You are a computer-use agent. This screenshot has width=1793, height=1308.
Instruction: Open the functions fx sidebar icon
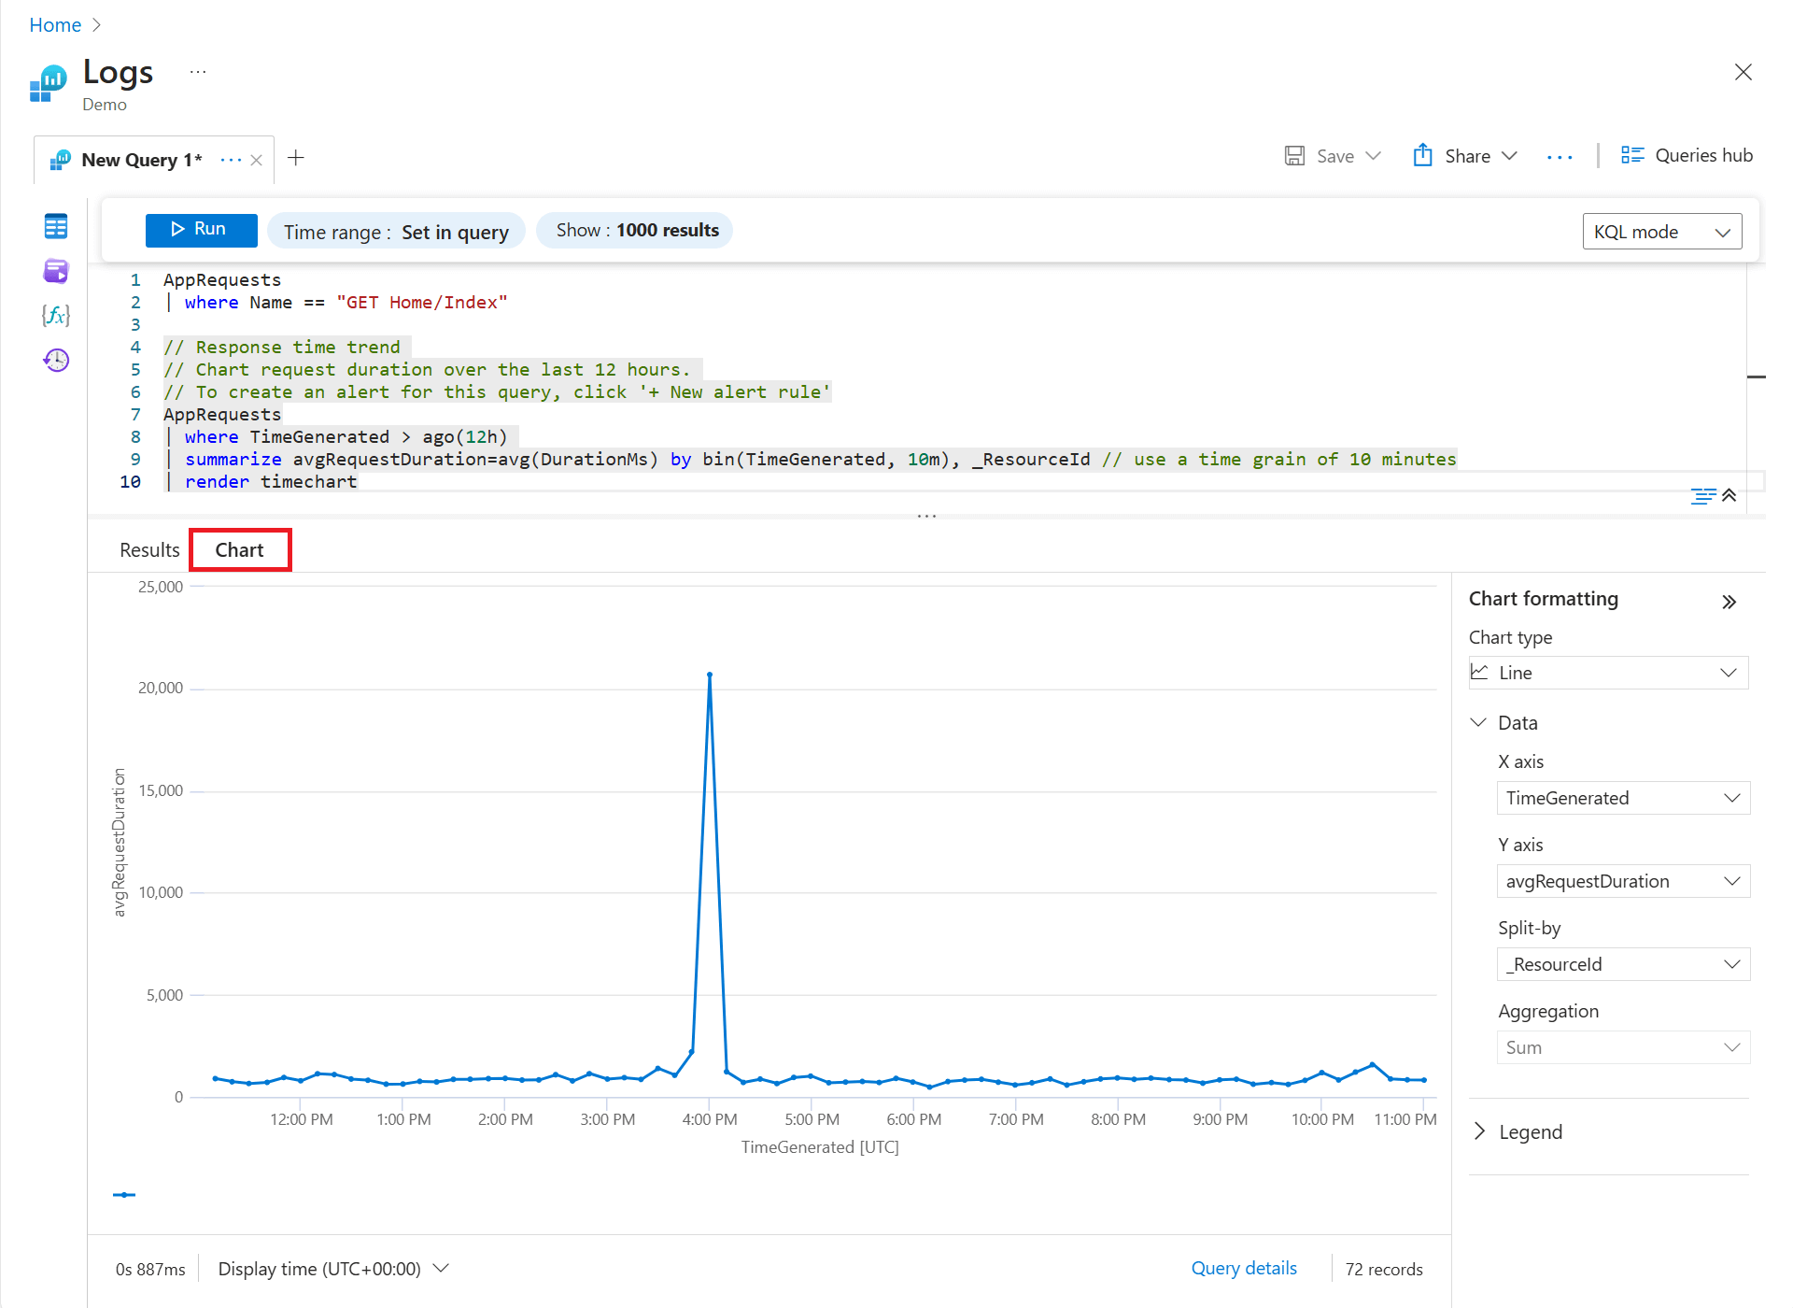[56, 316]
